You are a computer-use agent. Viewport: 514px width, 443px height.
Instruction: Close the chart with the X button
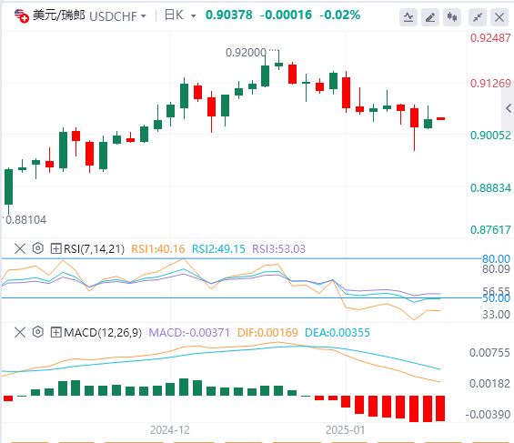pyautogui.click(x=499, y=17)
